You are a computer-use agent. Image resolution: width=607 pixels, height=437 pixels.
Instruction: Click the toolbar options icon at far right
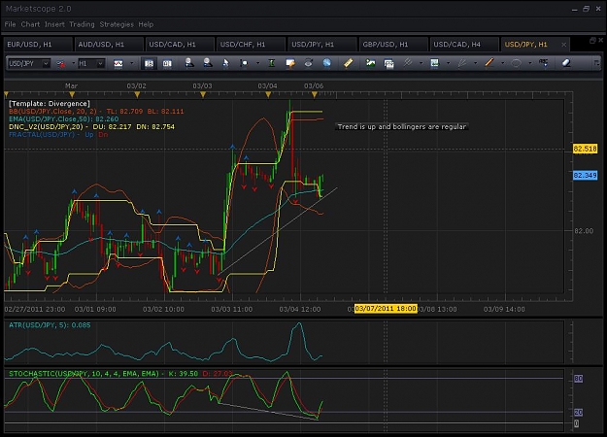596,63
